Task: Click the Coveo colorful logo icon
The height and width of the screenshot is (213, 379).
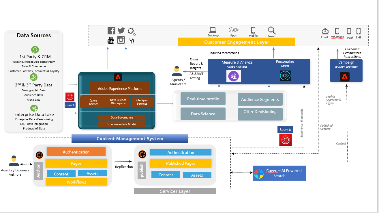Action: click(259, 174)
